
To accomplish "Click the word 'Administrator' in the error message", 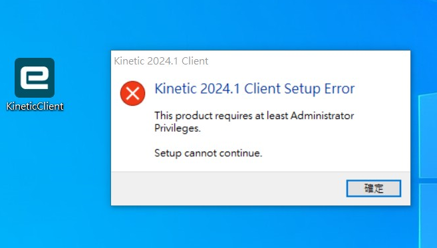I will click(322, 116).
